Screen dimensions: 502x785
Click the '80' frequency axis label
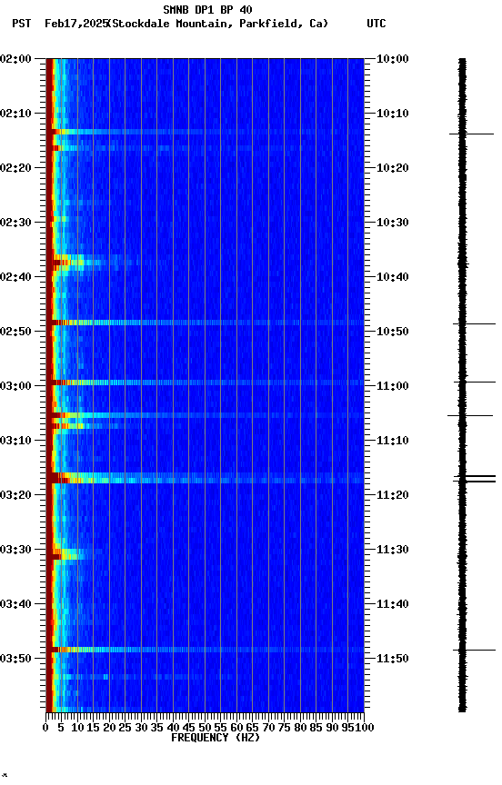point(300,728)
